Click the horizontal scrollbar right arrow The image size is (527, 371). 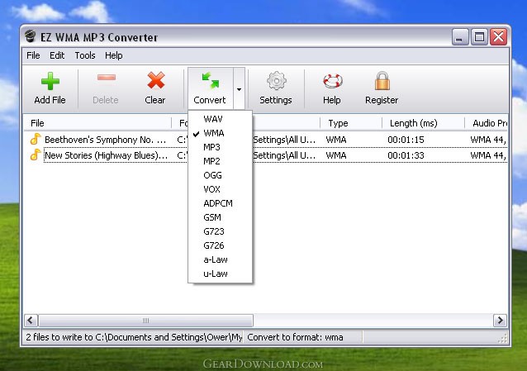tap(500, 320)
